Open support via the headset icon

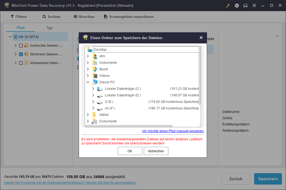245,5
